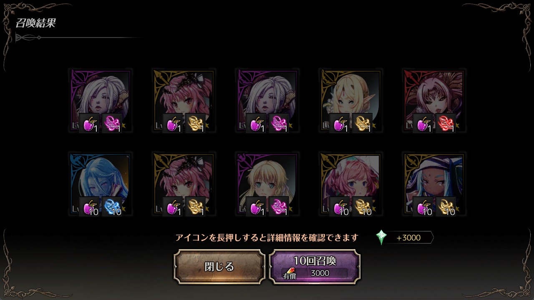
Task: Perform another 10回召喚 summon
Action: click(x=315, y=267)
